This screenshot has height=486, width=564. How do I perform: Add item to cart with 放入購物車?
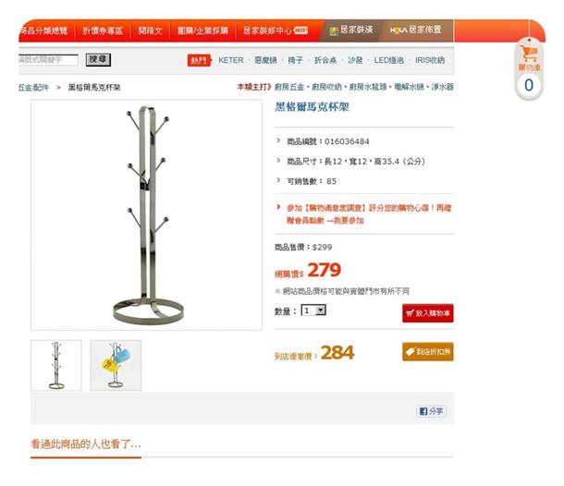[428, 313]
